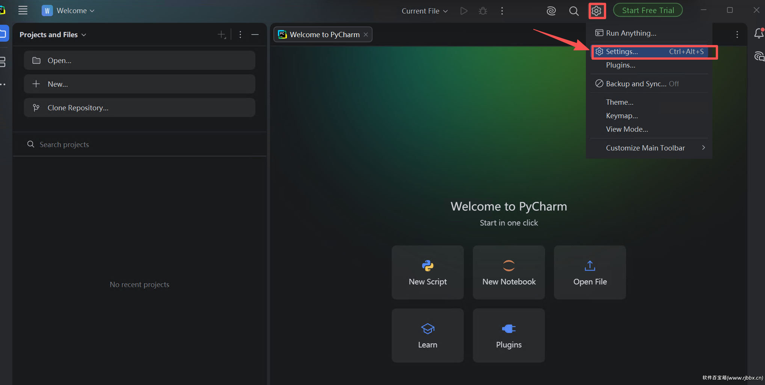Click the graduation cap Learn icon
The image size is (765, 385).
click(x=428, y=329)
